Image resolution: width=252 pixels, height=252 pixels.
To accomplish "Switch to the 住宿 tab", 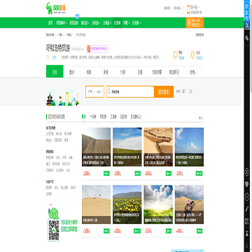I will pos(123,72).
